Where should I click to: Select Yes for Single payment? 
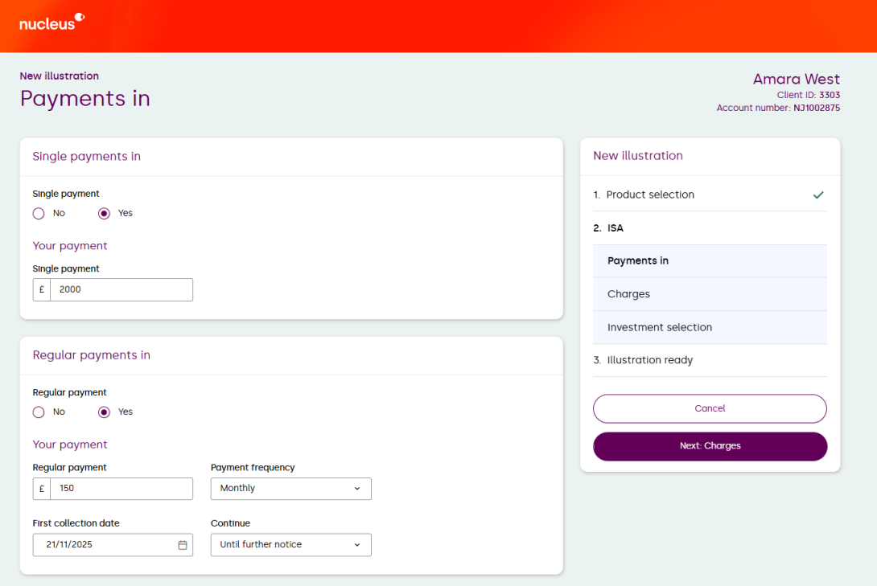click(x=104, y=214)
